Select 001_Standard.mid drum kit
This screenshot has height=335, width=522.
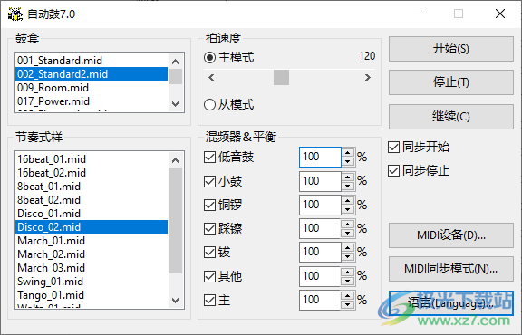pyautogui.click(x=92, y=61)
